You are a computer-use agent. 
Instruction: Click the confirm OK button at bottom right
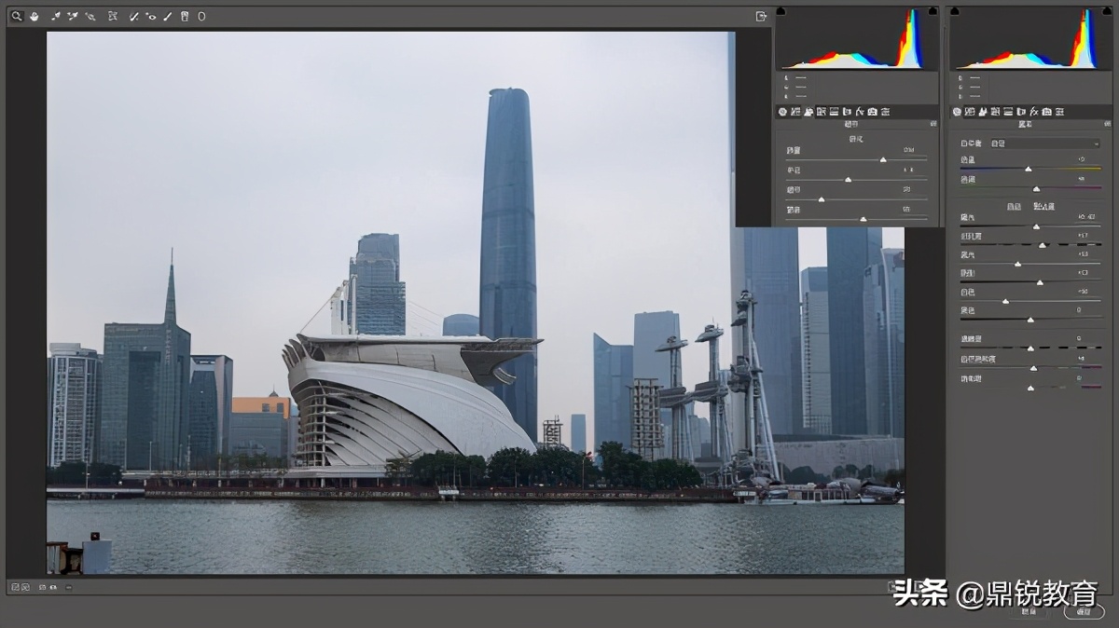1084,612
